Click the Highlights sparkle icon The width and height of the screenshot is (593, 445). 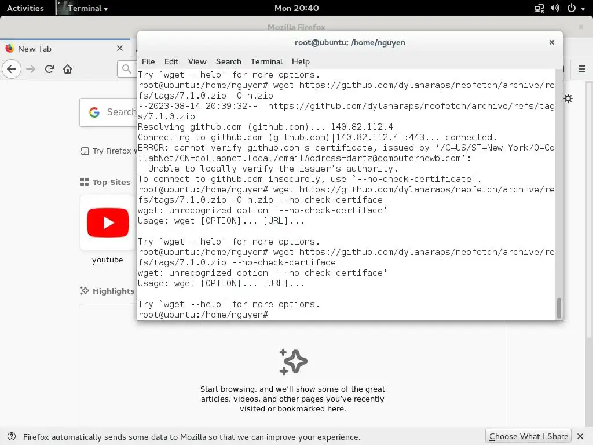pyautogui.click(x=85, y=291)
